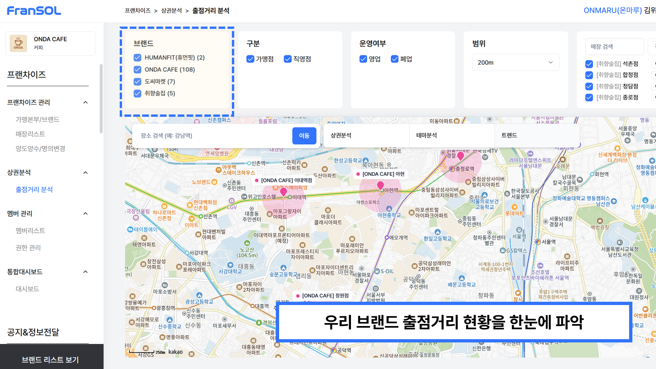Toggle the 취향술집 (5) brand checkbox

(137, 93)
